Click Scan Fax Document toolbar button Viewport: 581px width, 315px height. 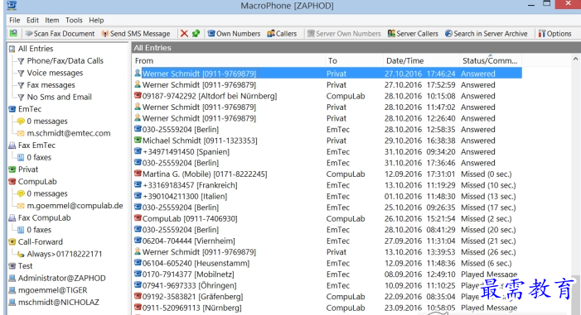60,34
